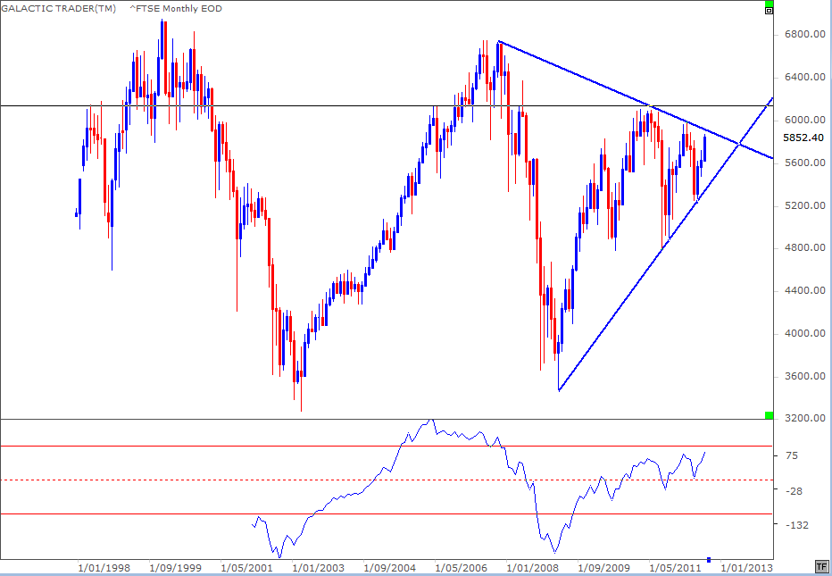Screen dimensions: 832x576
Task: Click the green square at chart top-right corner
Action: [769, 4]
